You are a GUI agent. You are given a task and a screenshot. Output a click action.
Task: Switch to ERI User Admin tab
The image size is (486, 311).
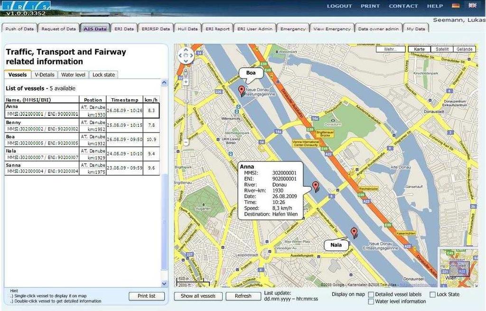click(255, 28)
